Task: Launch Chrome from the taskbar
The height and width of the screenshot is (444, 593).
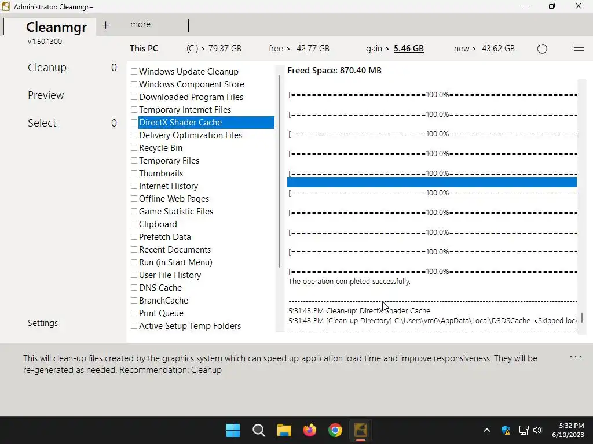Action: click(x=335, y=430)
